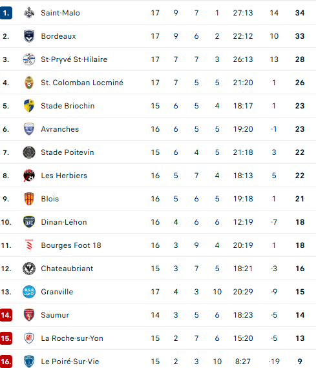The width and height of the screenshot is (316, 368).
Task: Click the Granville blue round logo
Action: [29, 292]
